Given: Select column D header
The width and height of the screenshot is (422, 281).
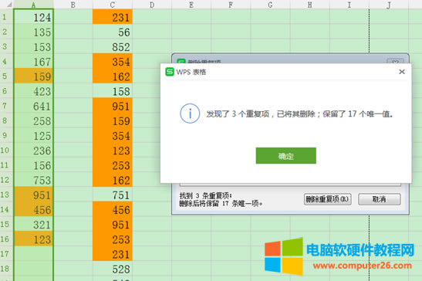Looking at the screenshot, I should (152, 5).
